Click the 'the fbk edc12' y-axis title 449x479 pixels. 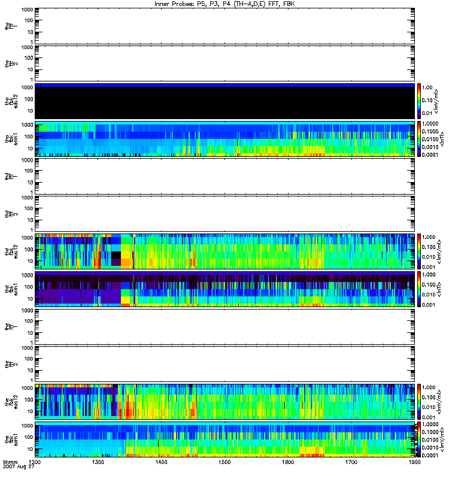pos(11,402)
